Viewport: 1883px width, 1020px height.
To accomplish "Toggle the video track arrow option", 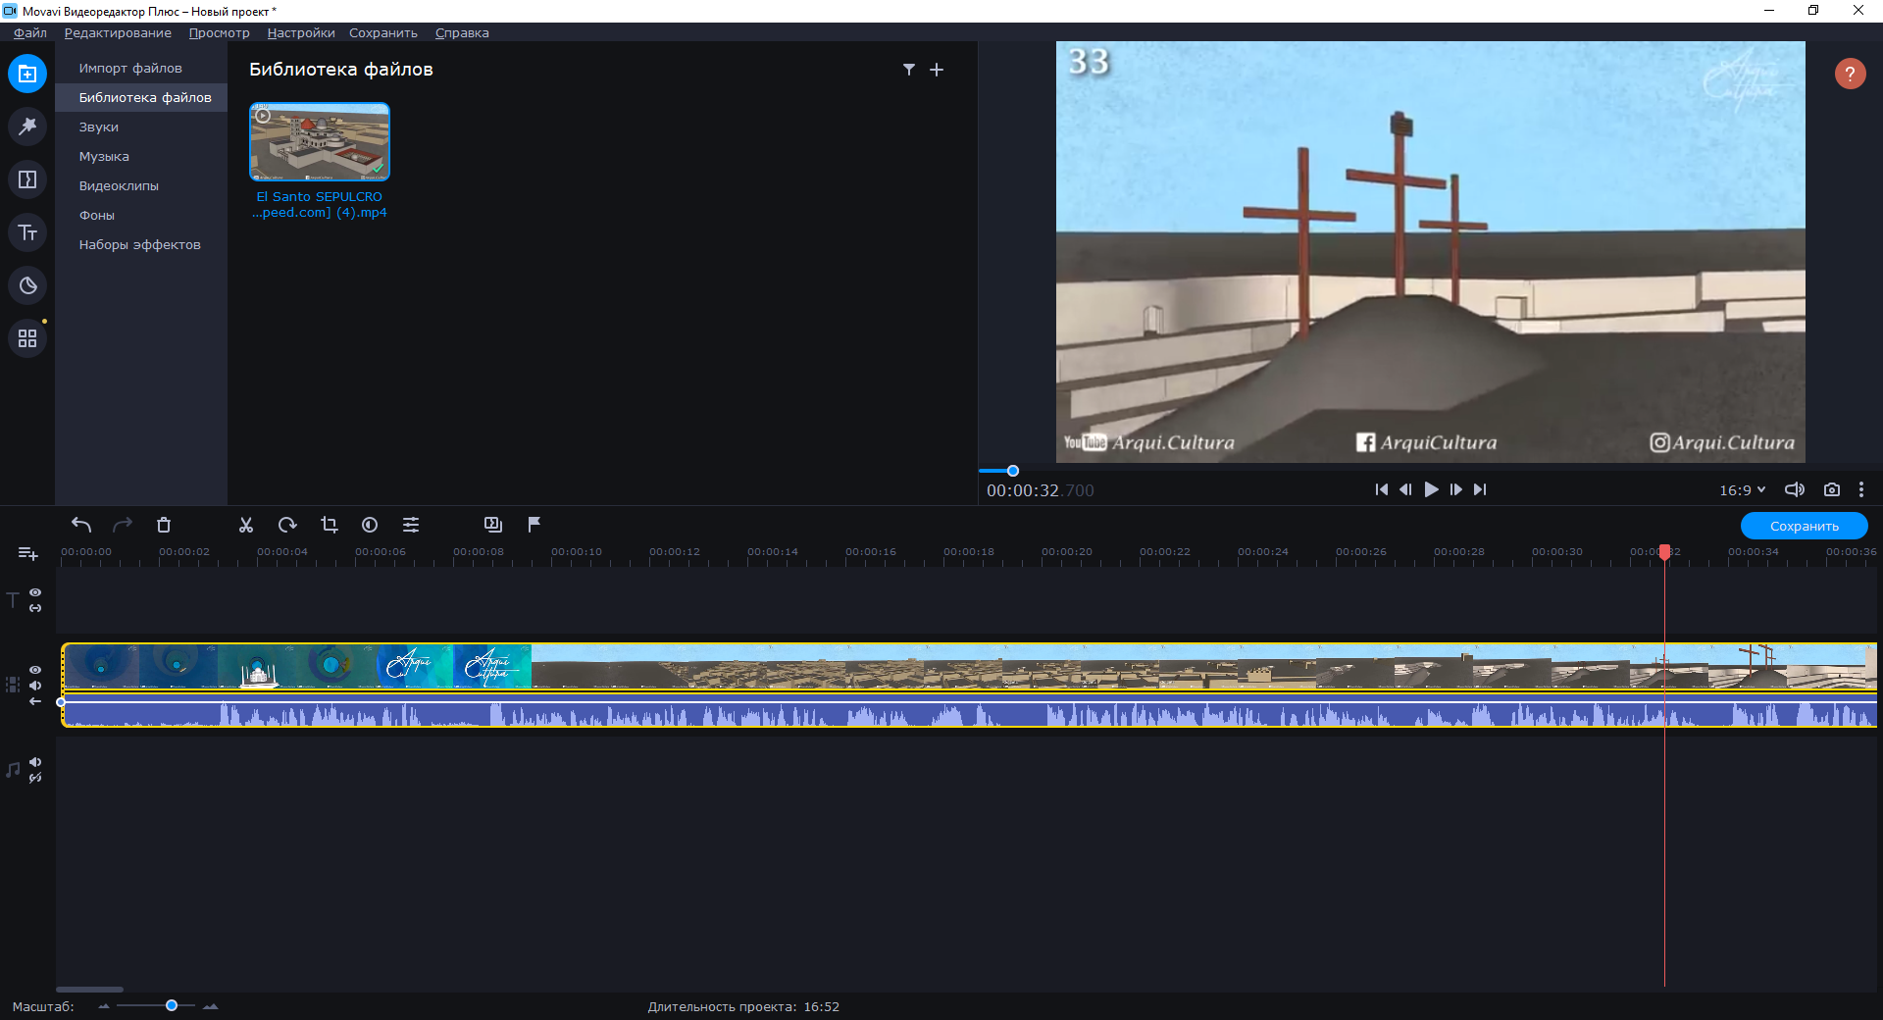I will [x=35, y=701].
